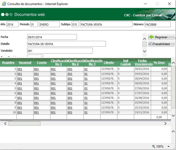Image resolution: width=176 pixels, height=150 pixels.
Task: Minimize the Consulta de documentos window
Action: 146,4
